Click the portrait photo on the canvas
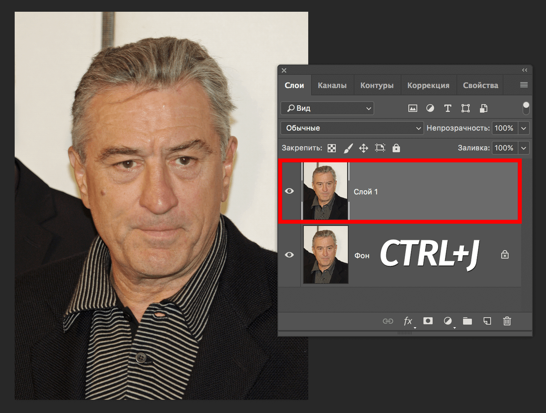 coord(162,206)
